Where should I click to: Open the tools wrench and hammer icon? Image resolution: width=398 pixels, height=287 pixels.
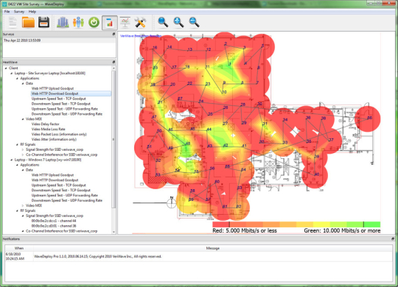click(x=140, y=22)
